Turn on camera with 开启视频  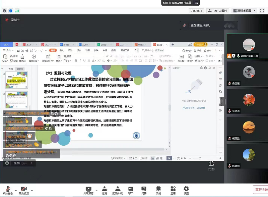tap(24, 190)
